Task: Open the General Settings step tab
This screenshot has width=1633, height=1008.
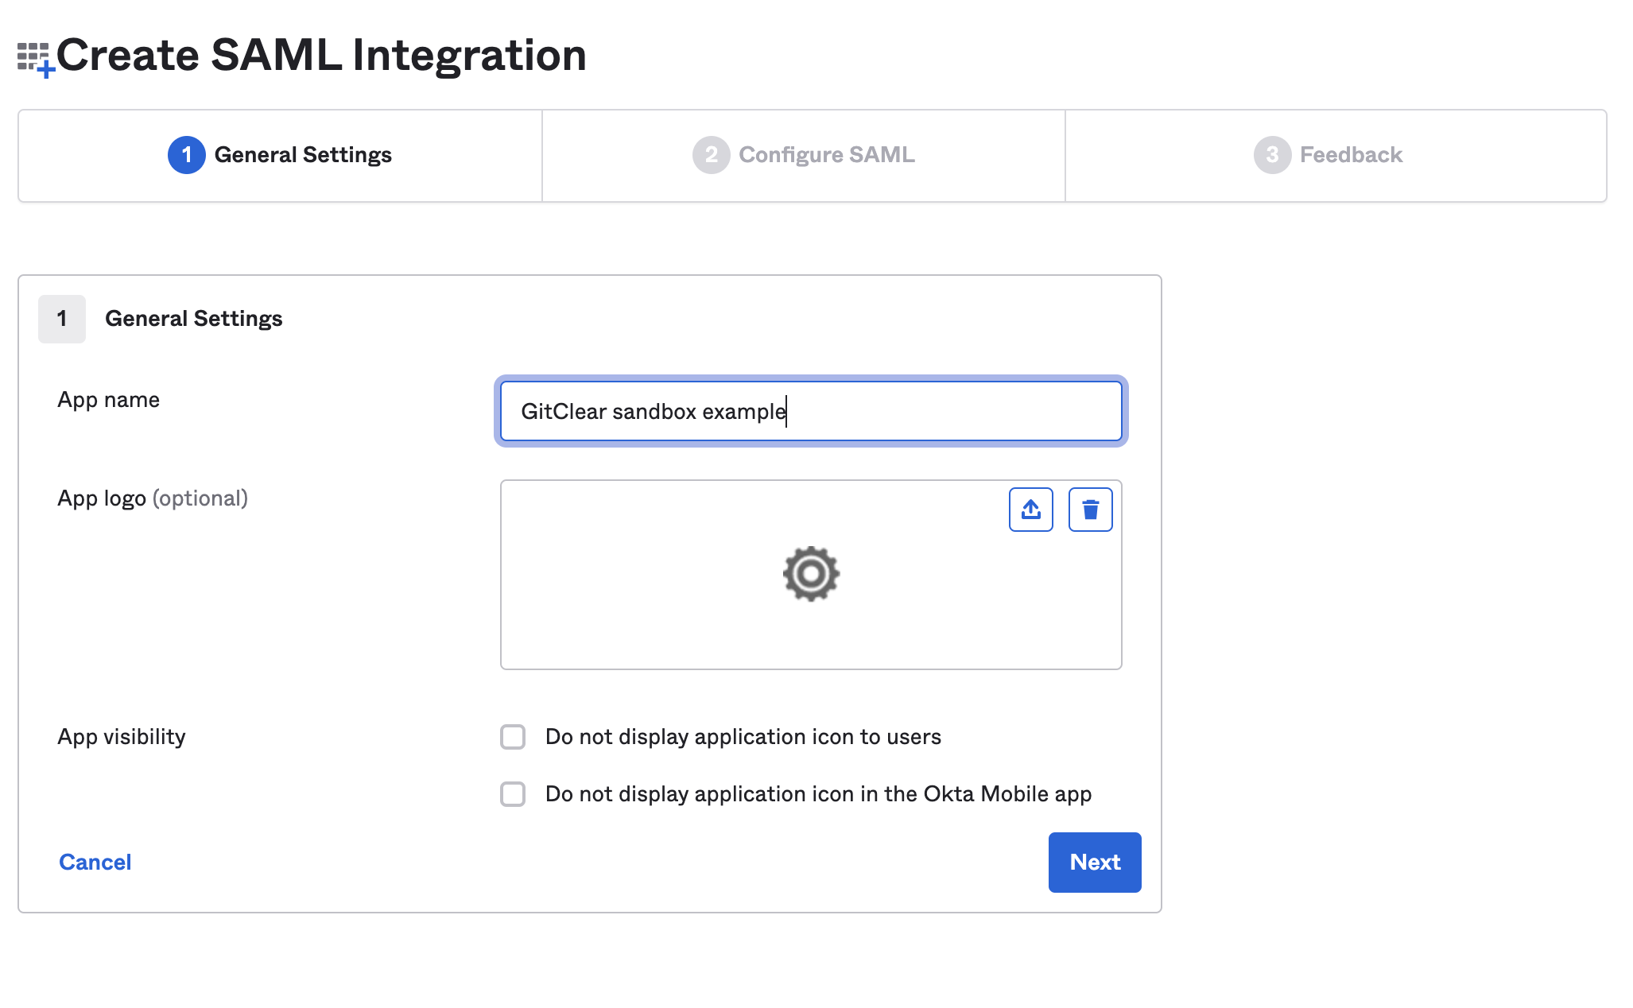Action: (303, 155)
